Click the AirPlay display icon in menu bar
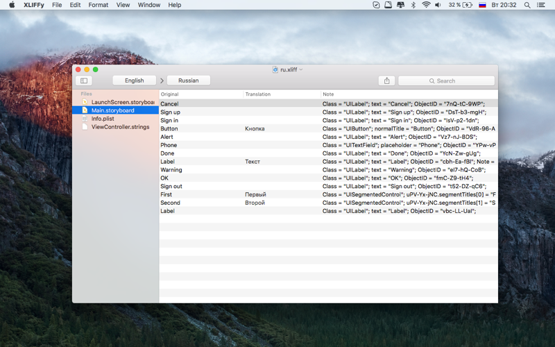The height and width of the screenshot is (347, 555). point(400,5)
